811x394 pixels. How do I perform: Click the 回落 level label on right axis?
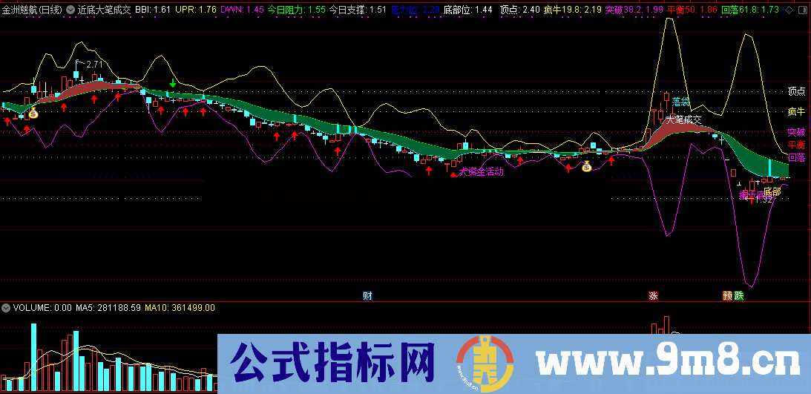(x=796, y=158)
